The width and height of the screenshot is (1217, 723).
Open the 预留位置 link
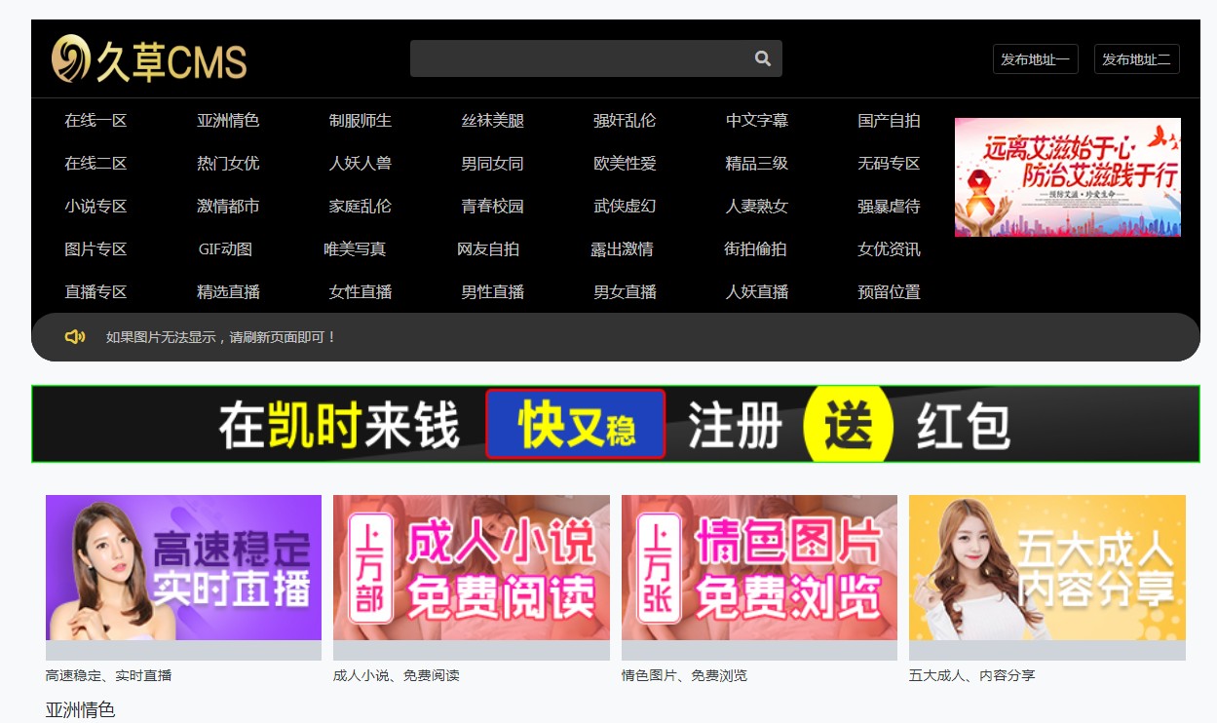(889, 291)
